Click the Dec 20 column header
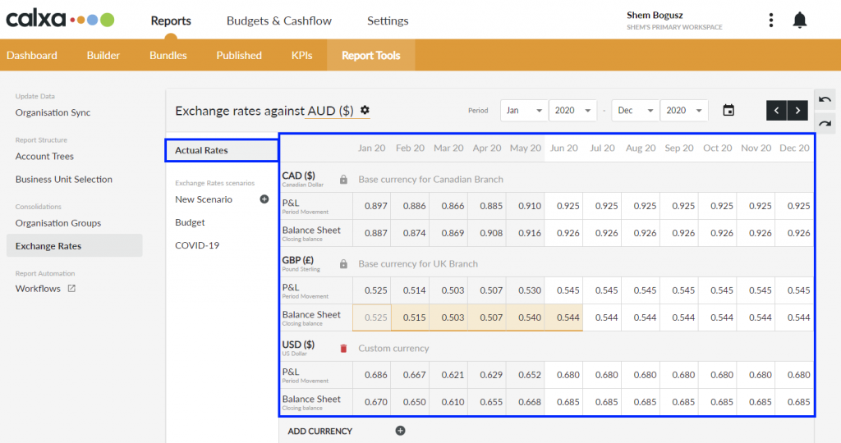Viewport: 841px width, 443px height. [x=794, y=148]
